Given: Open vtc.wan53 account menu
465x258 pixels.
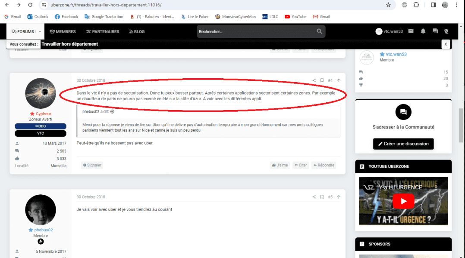Looking at the screenshot, I should coord(389,31).
